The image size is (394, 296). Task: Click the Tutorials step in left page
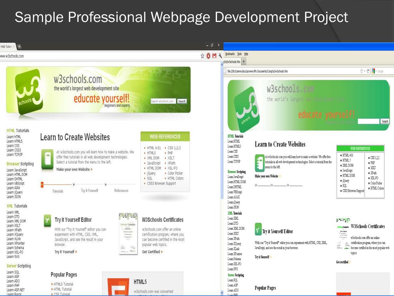point(58,191)
